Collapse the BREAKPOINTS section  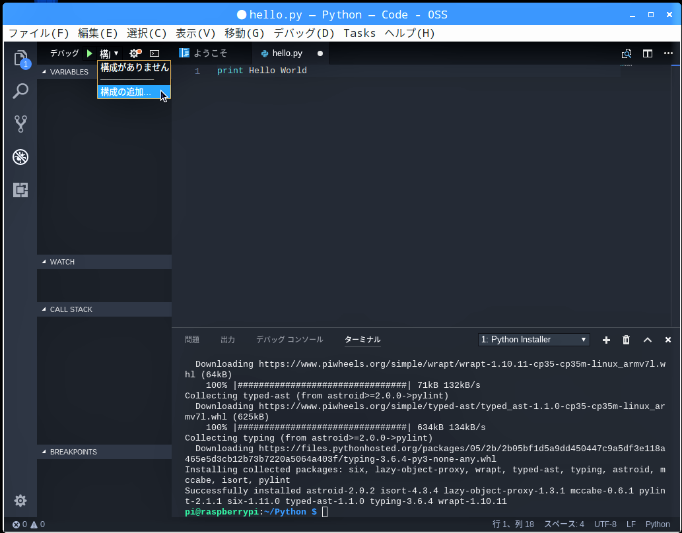[x=104, y=452]
